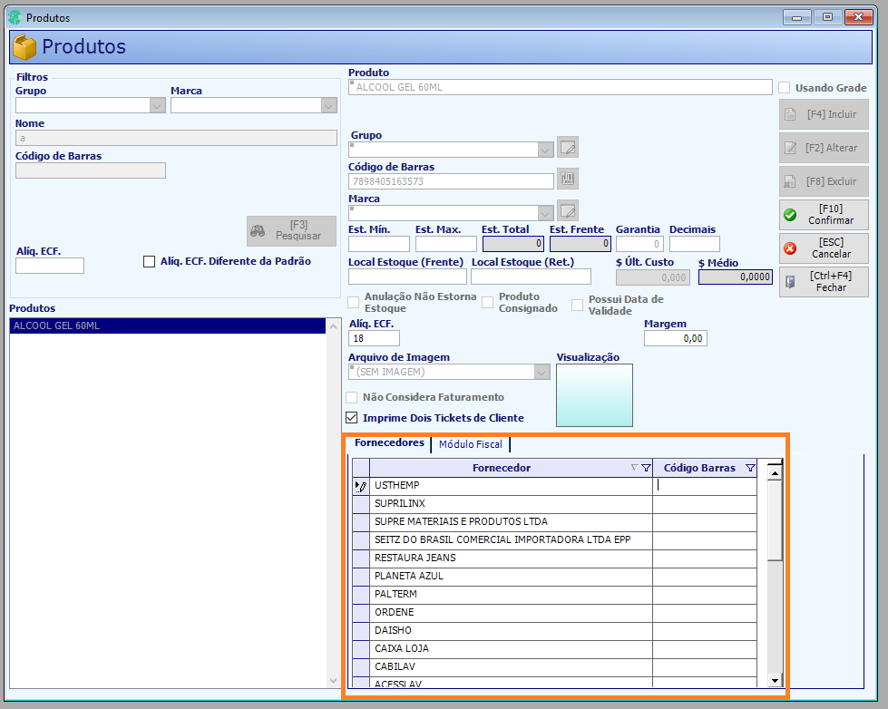
Task: Click the filter funnel icon in Fornecedor column
Action: [646, 468]
